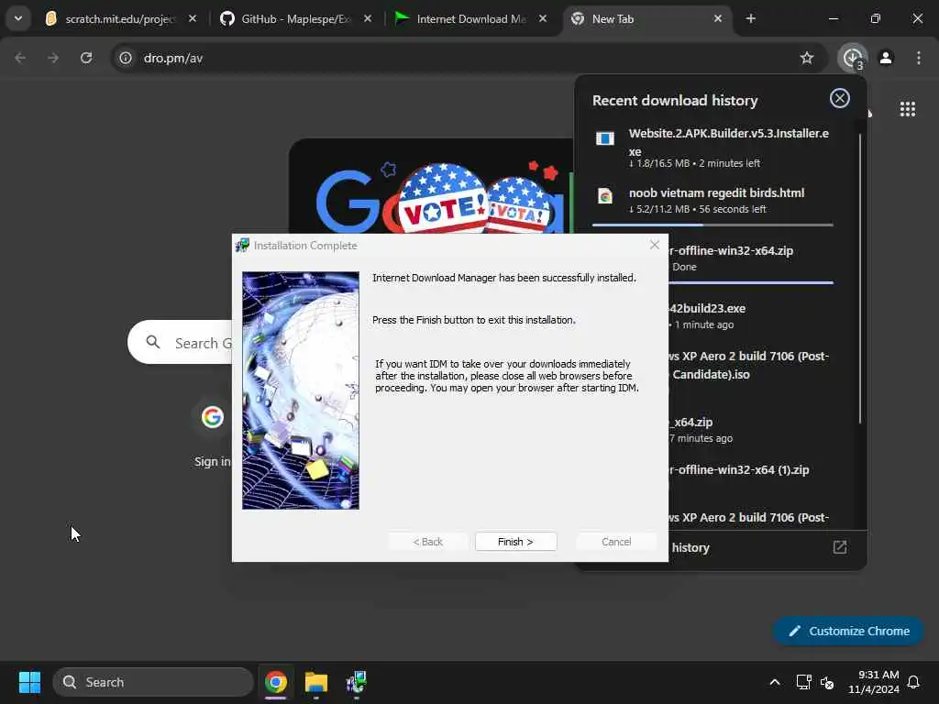Close the Installation Complete dialog

pyautogui.click(x=655, y=245)
